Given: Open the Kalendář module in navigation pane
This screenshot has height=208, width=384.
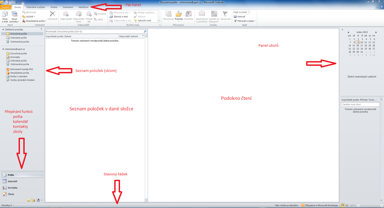Looking at the screenshot, I should pyautogui.click(x=12, y=181).
